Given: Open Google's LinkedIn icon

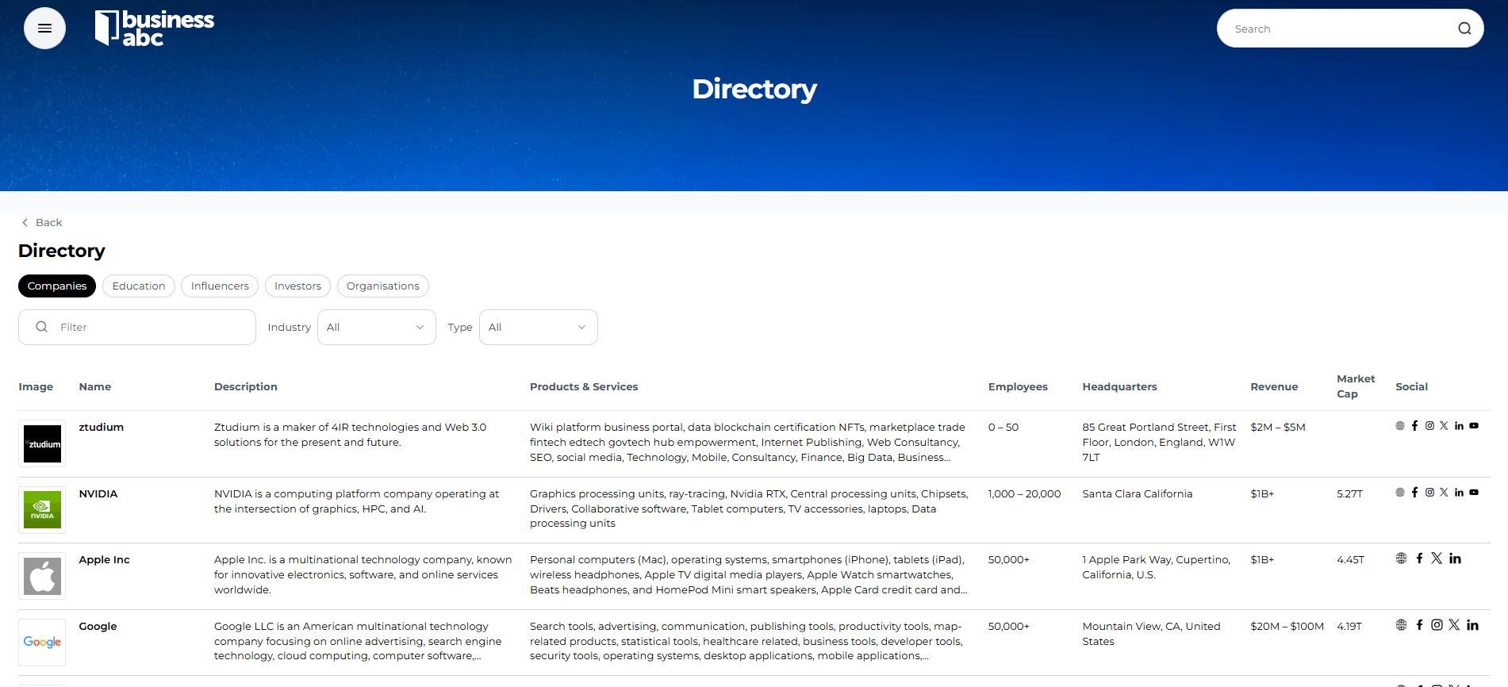Looking at the screenshot, I should [1472, 625].
